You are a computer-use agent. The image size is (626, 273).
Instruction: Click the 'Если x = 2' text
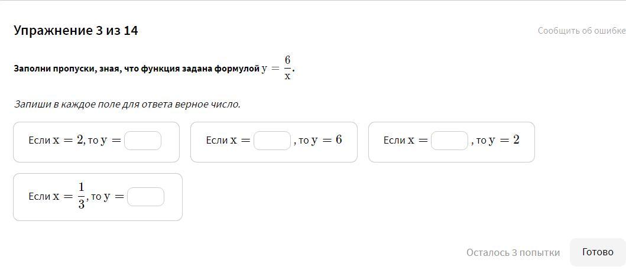click(56, 140)
